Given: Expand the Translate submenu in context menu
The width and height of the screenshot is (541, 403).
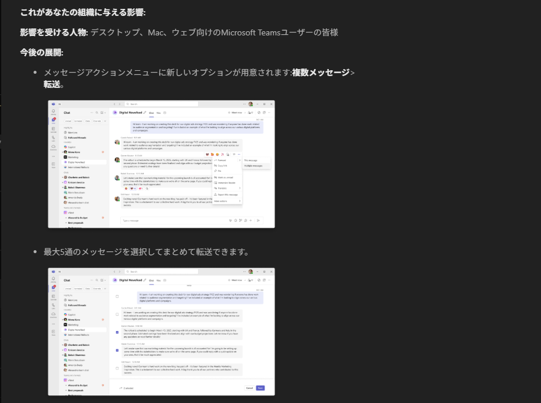Looking at the screenshot, I should (239, 188).
